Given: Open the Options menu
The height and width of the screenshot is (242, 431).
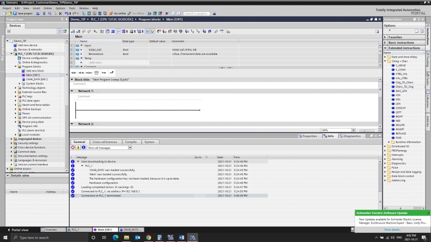Looking at the screenshot, I should [x=60, y=8].
